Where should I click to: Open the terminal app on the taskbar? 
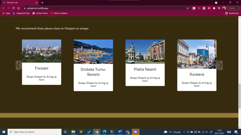tap(112, 132)
